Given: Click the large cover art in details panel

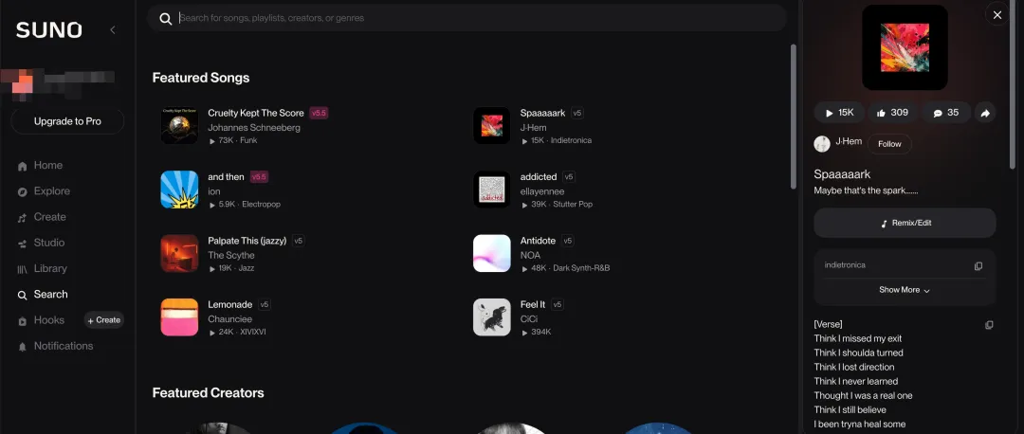Looking at the screenshot, I should 905,47.
